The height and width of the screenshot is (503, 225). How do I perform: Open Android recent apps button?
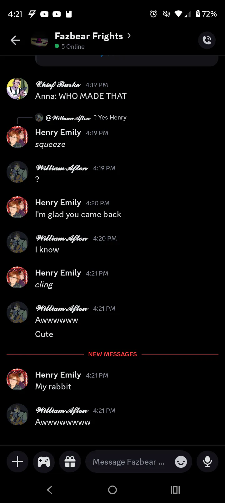coord(175,490)
